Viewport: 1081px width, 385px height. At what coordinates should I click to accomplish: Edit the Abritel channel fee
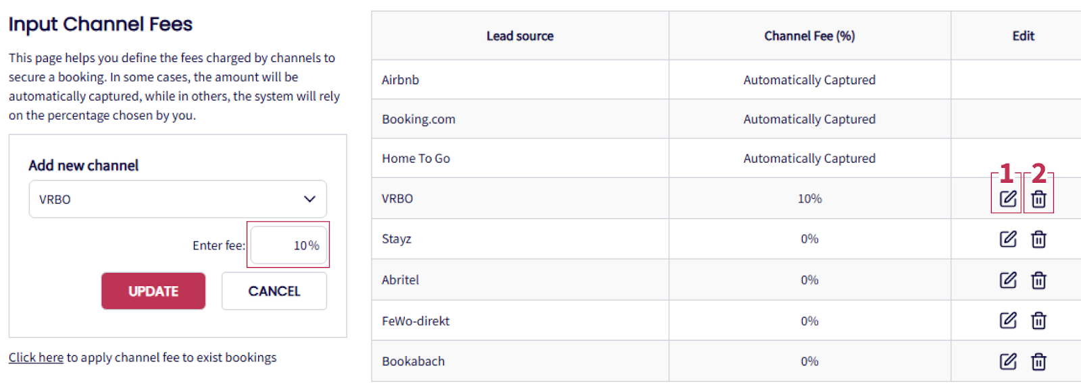tap(1007, 280)
